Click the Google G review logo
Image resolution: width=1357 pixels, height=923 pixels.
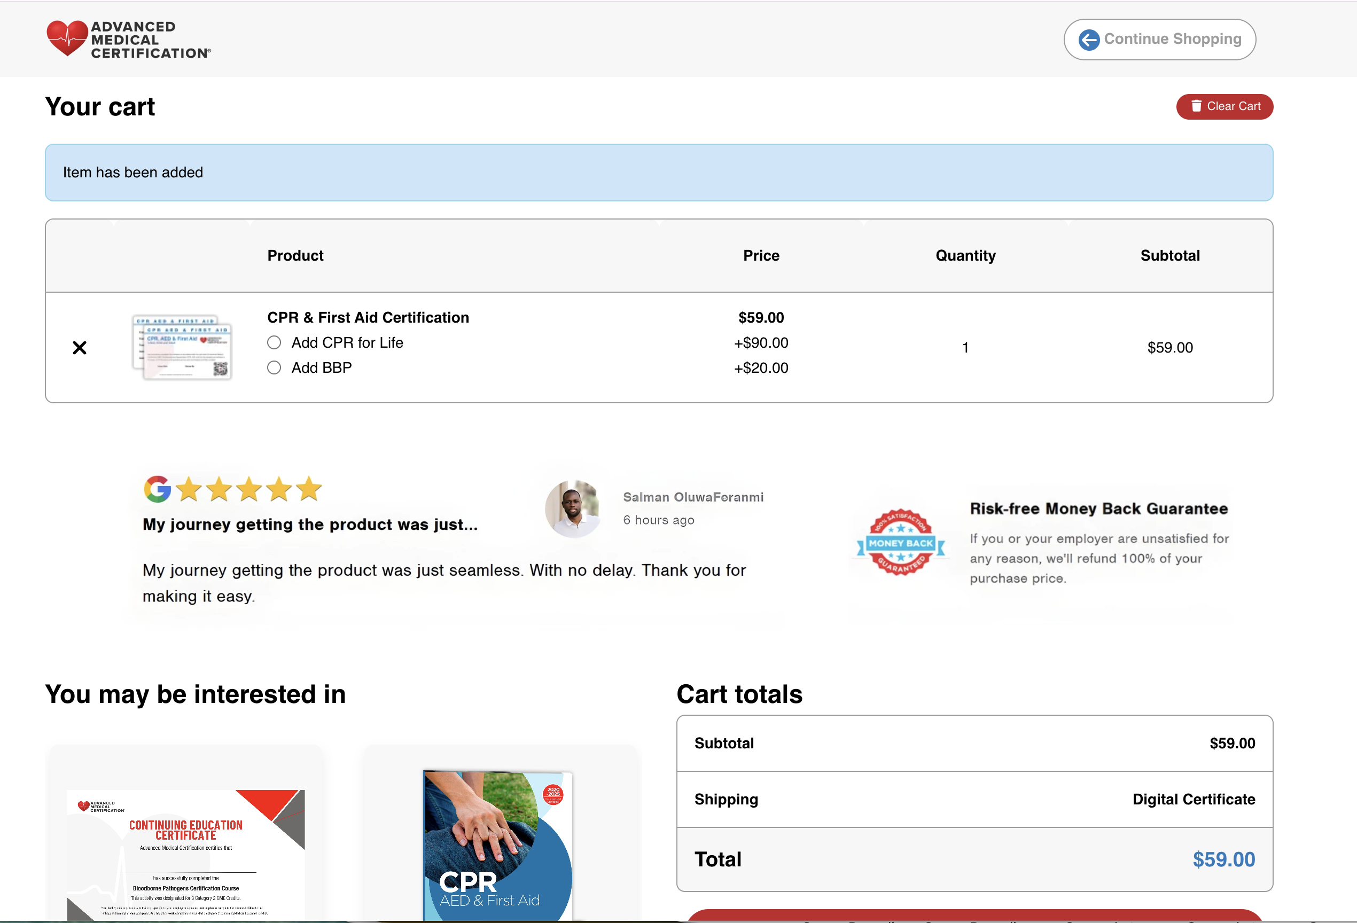point(157,489)
